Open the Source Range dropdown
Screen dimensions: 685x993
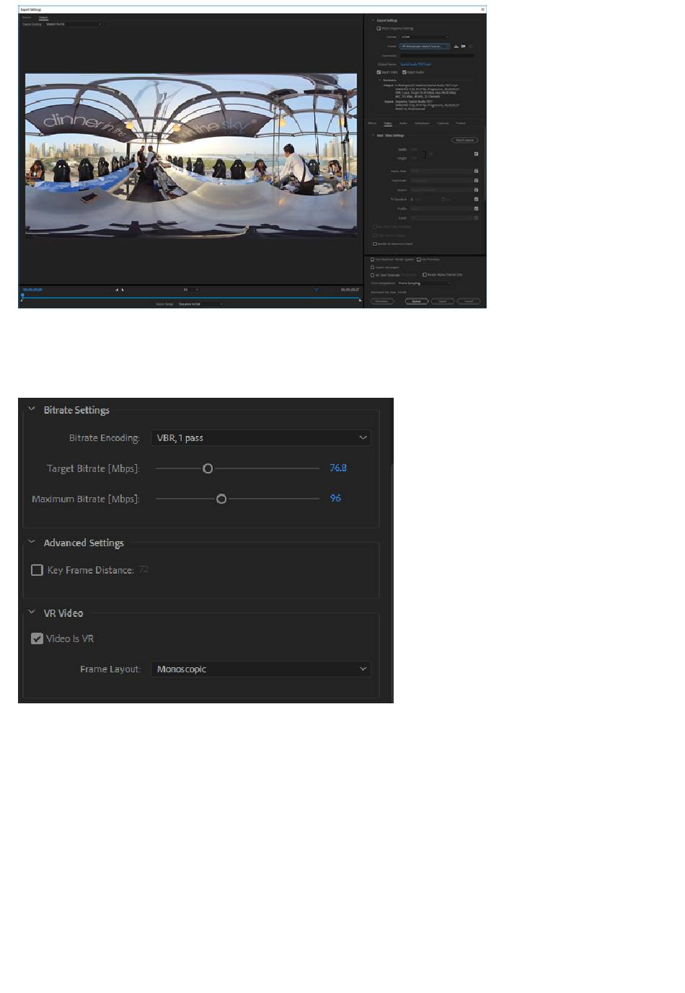click(200, 304)
